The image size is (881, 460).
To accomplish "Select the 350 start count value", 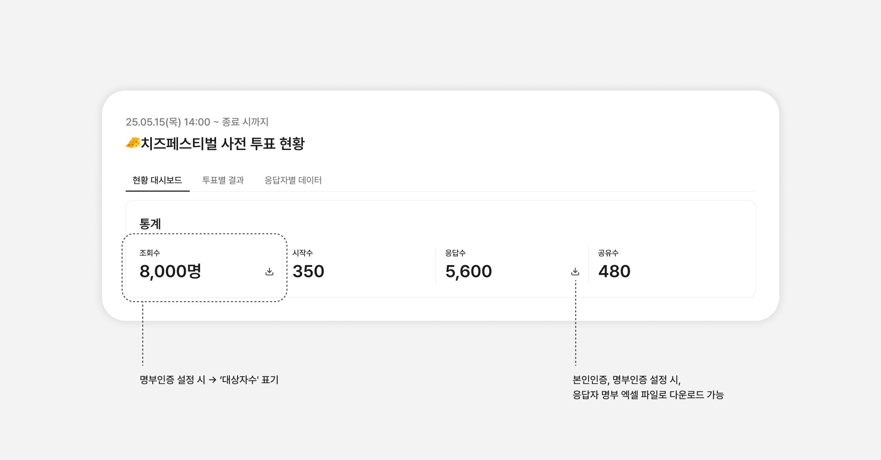I will [x=308, y=271].
